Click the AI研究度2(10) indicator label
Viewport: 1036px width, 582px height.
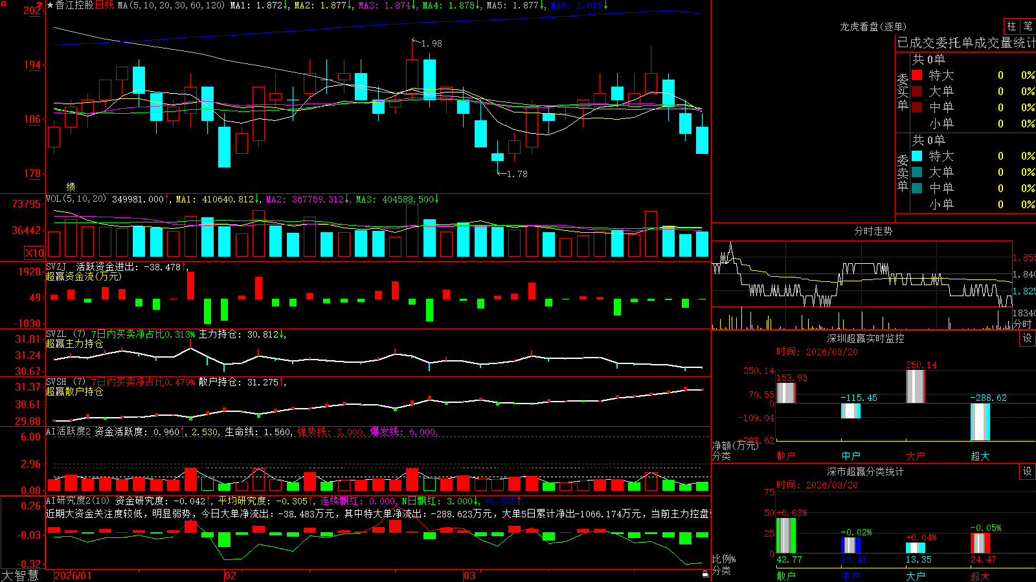point(78,501)
